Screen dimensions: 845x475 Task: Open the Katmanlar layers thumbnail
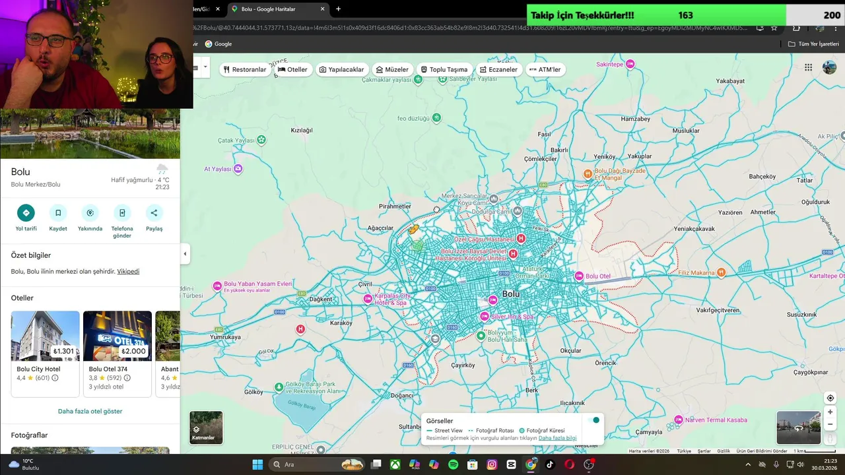tap(206, 427)
